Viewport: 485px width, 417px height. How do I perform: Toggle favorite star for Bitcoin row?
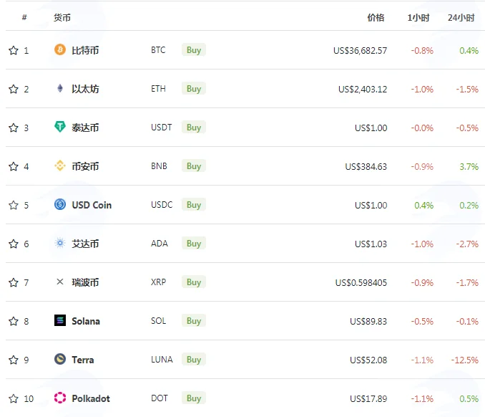pyautogui.click(x=14, y=50)
